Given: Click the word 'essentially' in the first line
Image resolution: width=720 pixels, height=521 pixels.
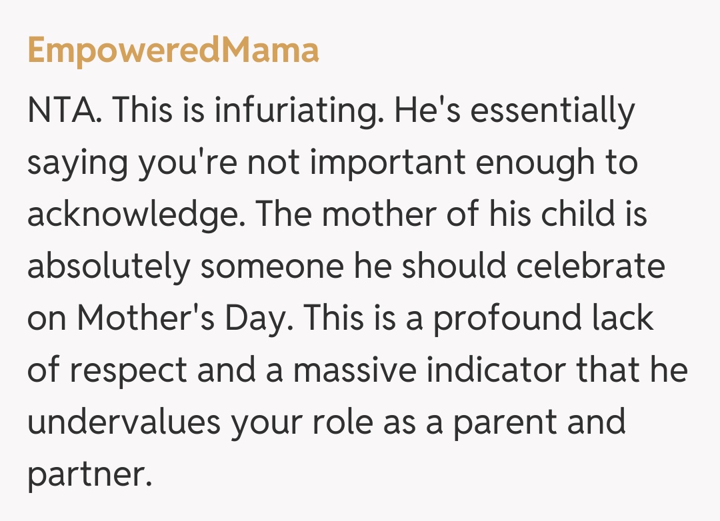Looking at the screenshot, I should coord(555,111).
